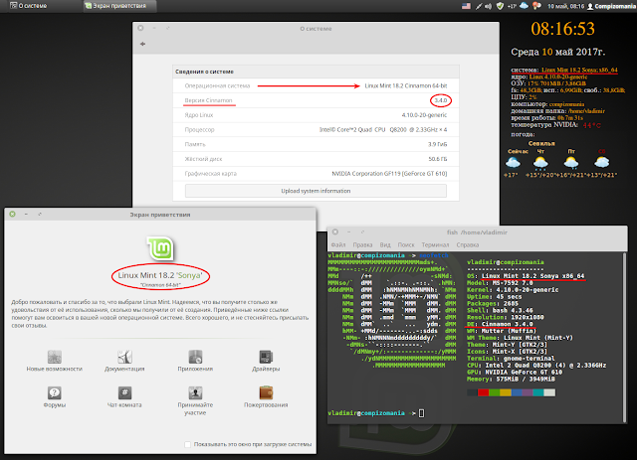637x460 pixels.
Task: Click the 08:16:53 desktop clock
Action: (x=562, y=29)
